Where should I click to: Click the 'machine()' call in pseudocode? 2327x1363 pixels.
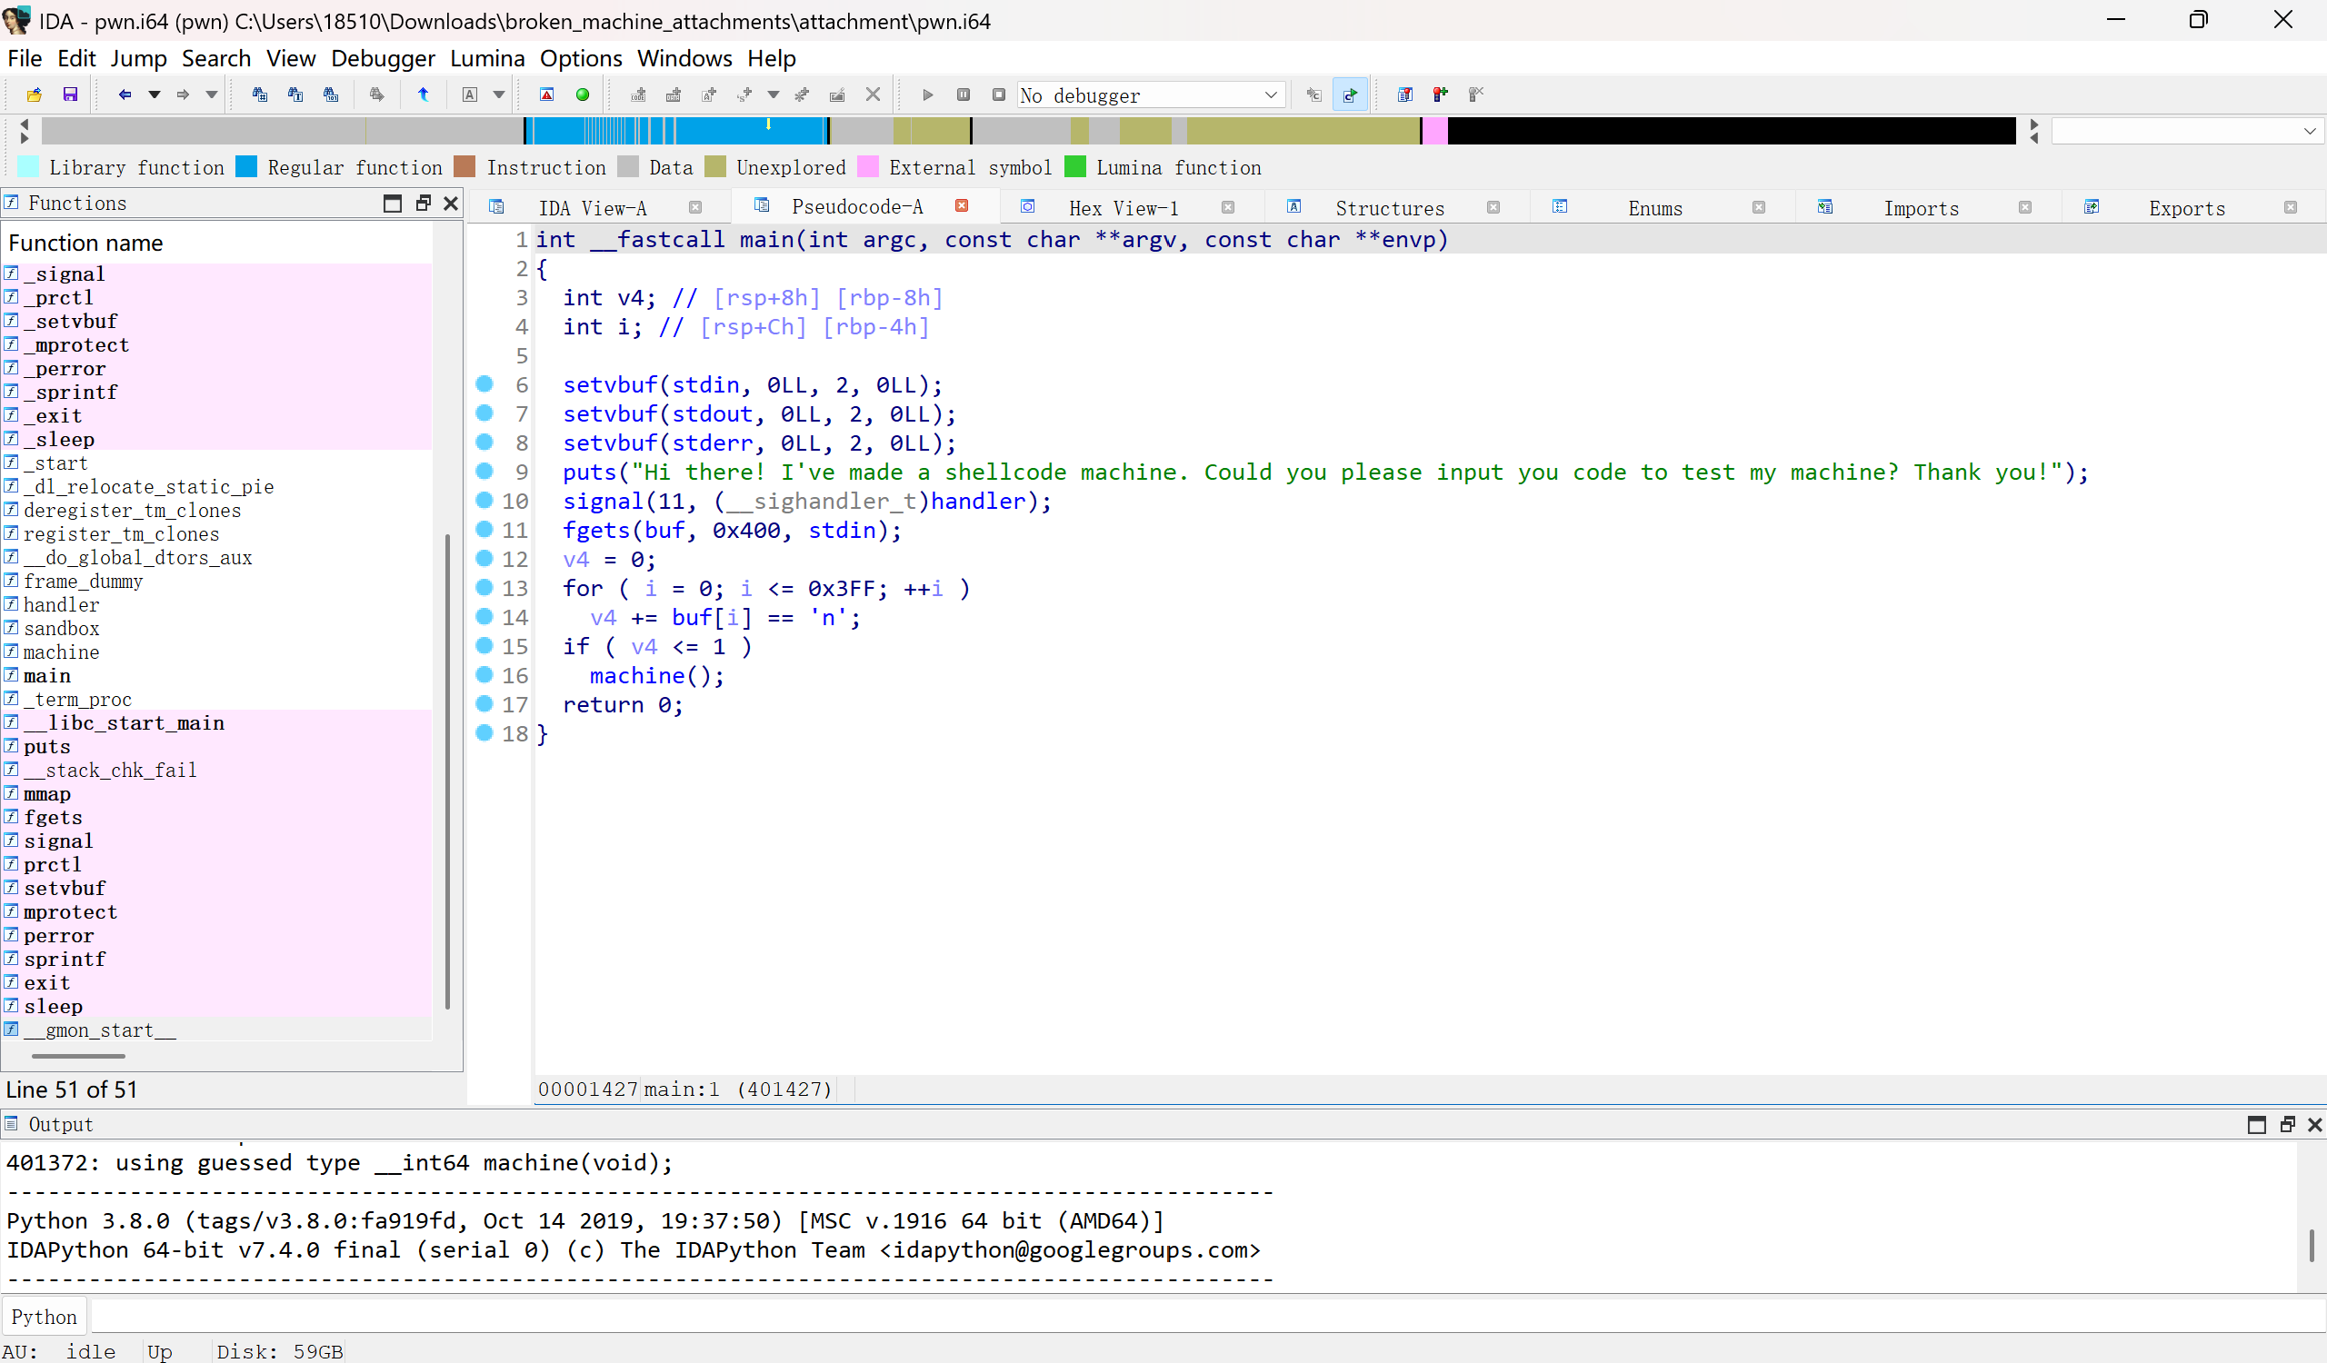point(656,676)
